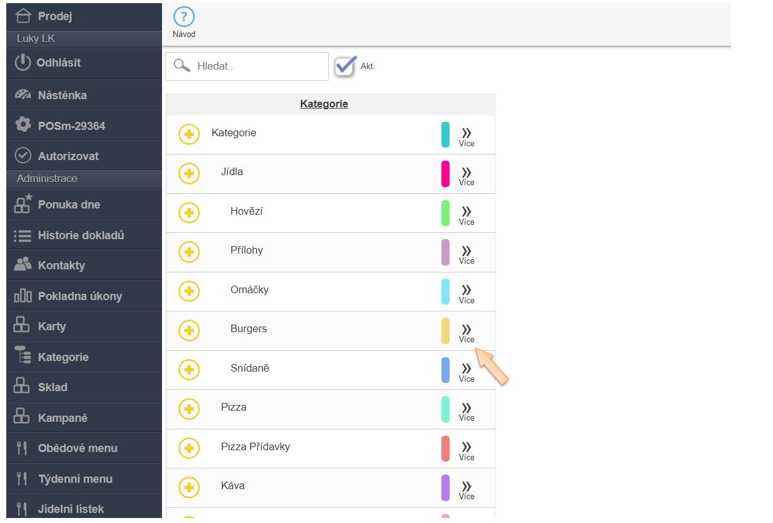Image resolution: width=773 pixels, height=523 pixels.
Task: Open the Týdenní menu section
Action: point(75,479)
